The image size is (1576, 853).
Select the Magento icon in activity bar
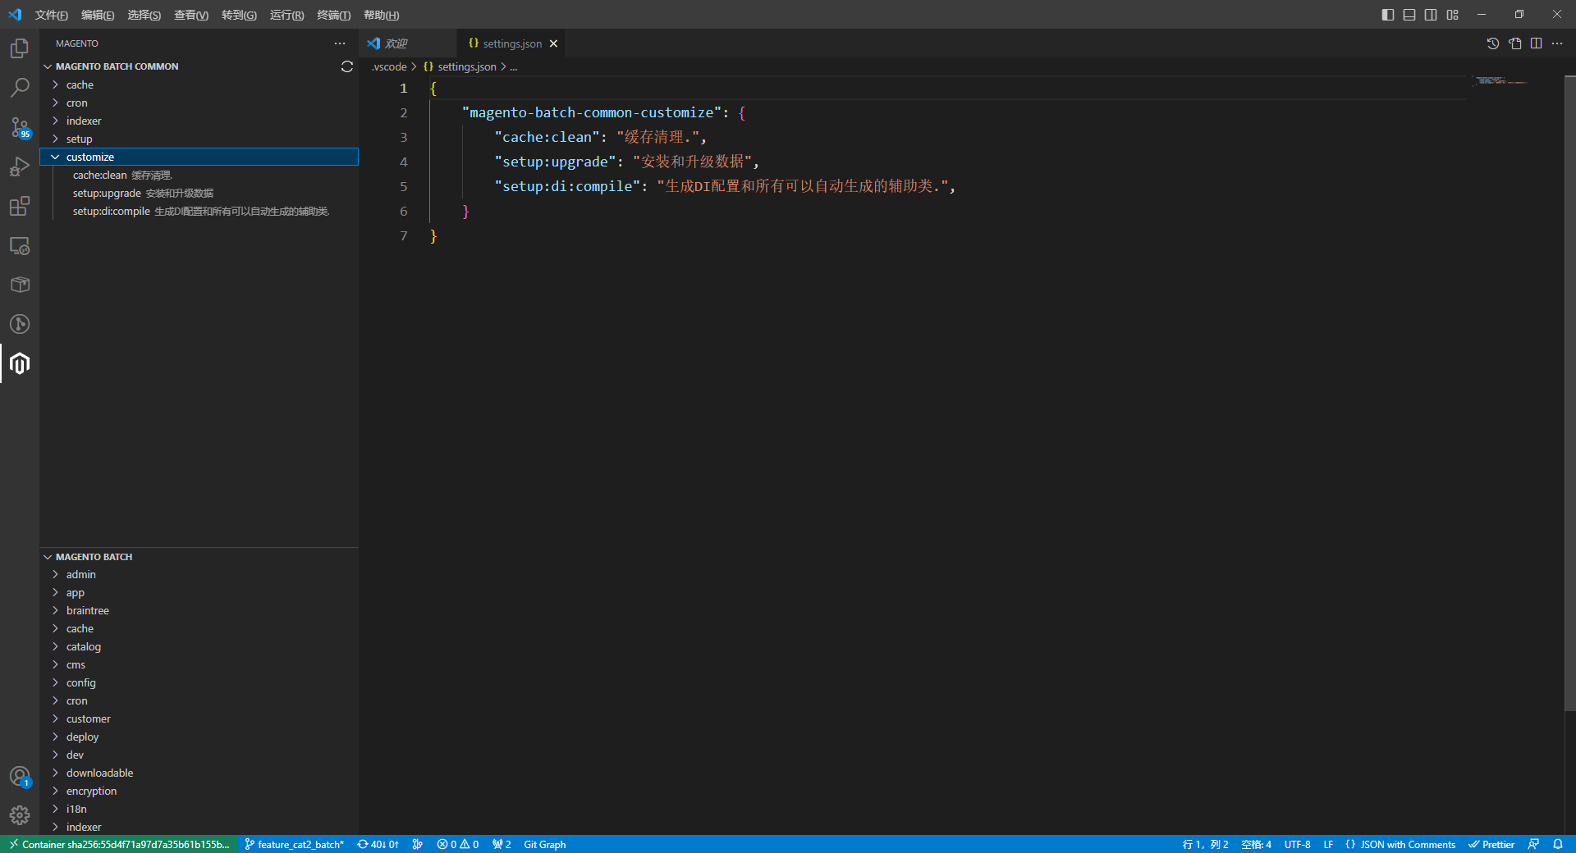[20, 363]
